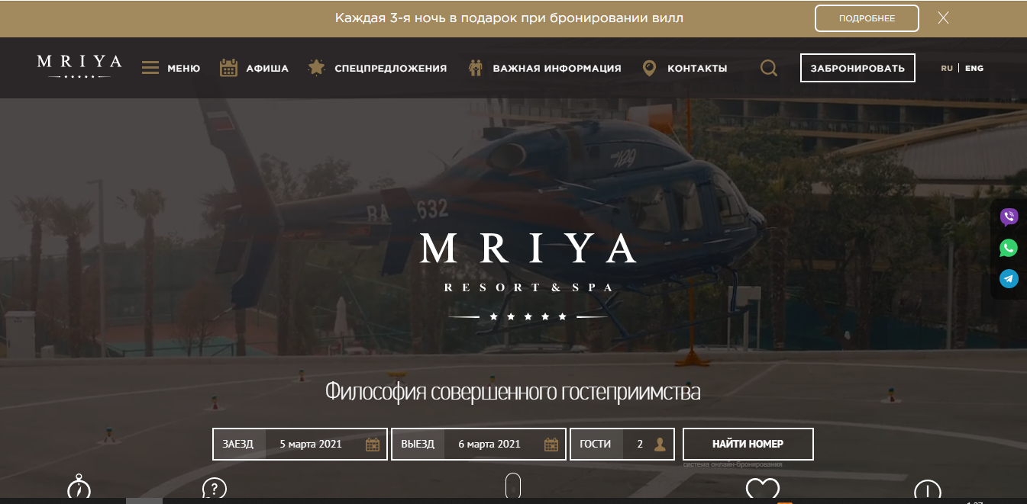The width and height of the screenshot is (1027, 504).
Task: Click the heart icon at bottom
Action: tap(763, 488)
